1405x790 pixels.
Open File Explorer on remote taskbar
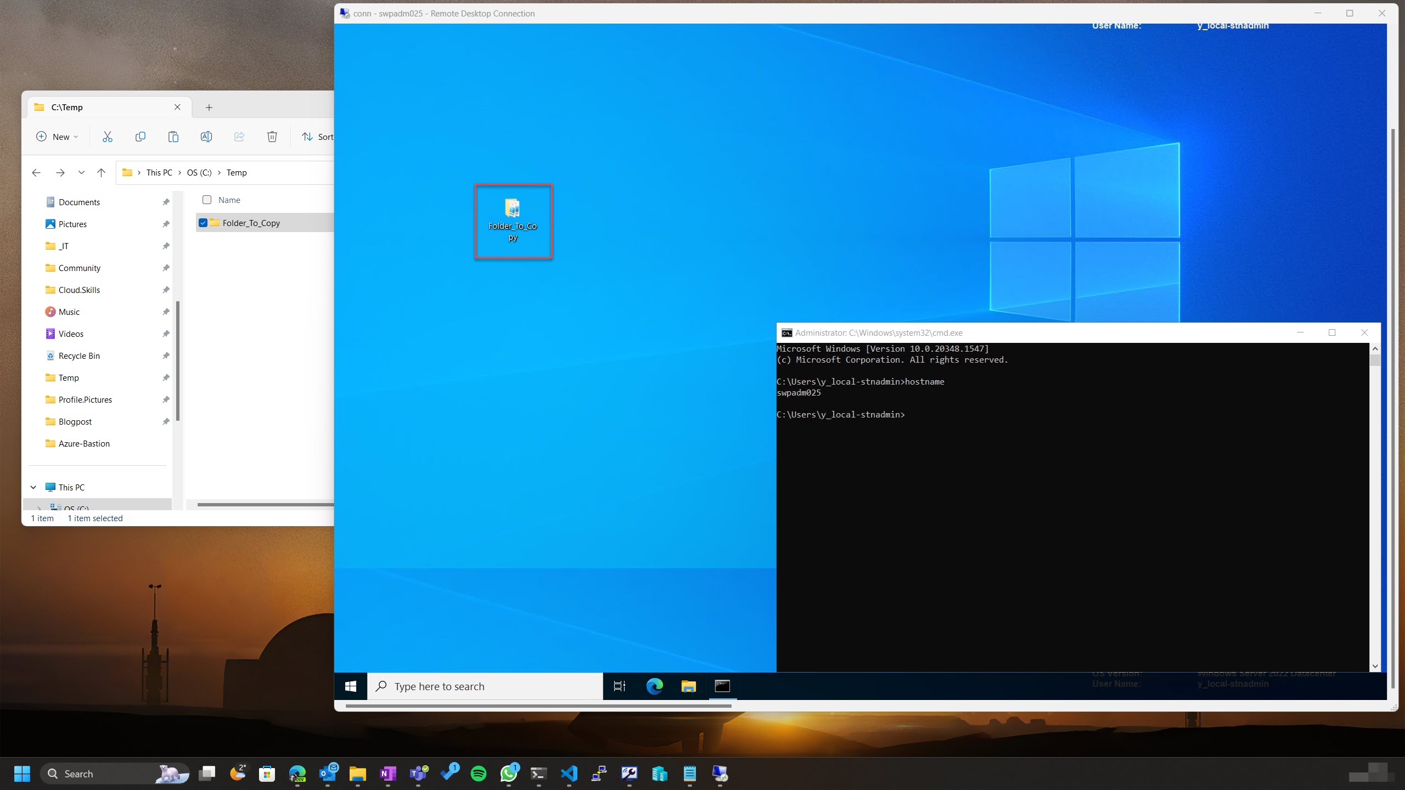coord(688,686)
